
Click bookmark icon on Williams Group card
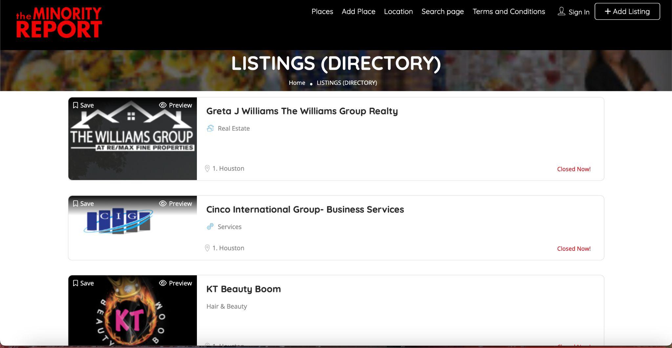(75, 105)
